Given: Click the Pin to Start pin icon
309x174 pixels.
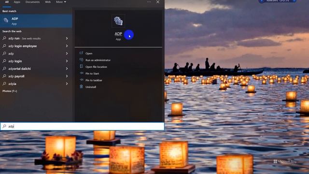Looking at the screenshot, I should [x=82, y=73].
